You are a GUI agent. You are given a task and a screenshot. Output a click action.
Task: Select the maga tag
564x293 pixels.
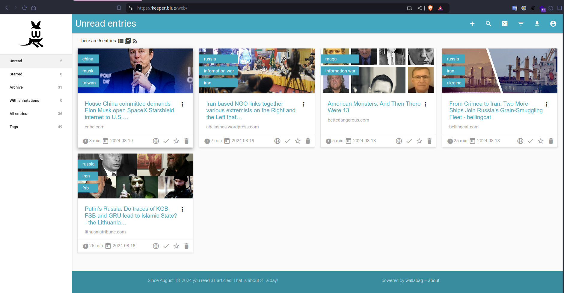coord(340,59)
